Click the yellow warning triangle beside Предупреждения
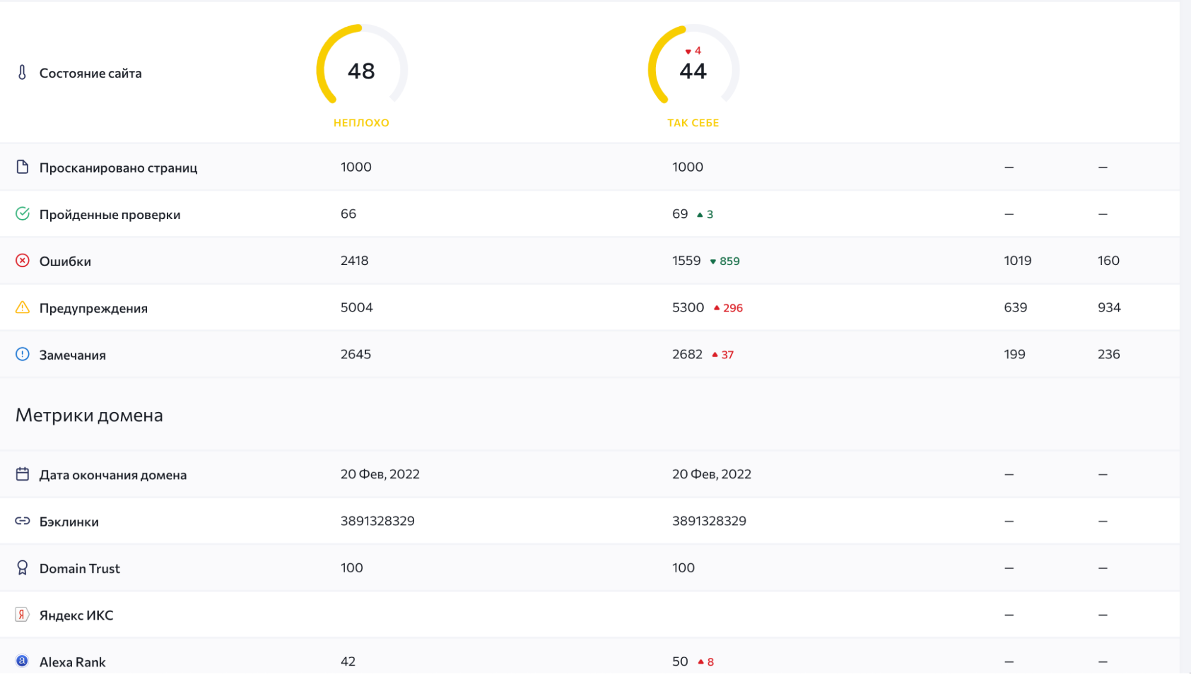Viewport: 1191px width, 674px height. coord(22,307)
